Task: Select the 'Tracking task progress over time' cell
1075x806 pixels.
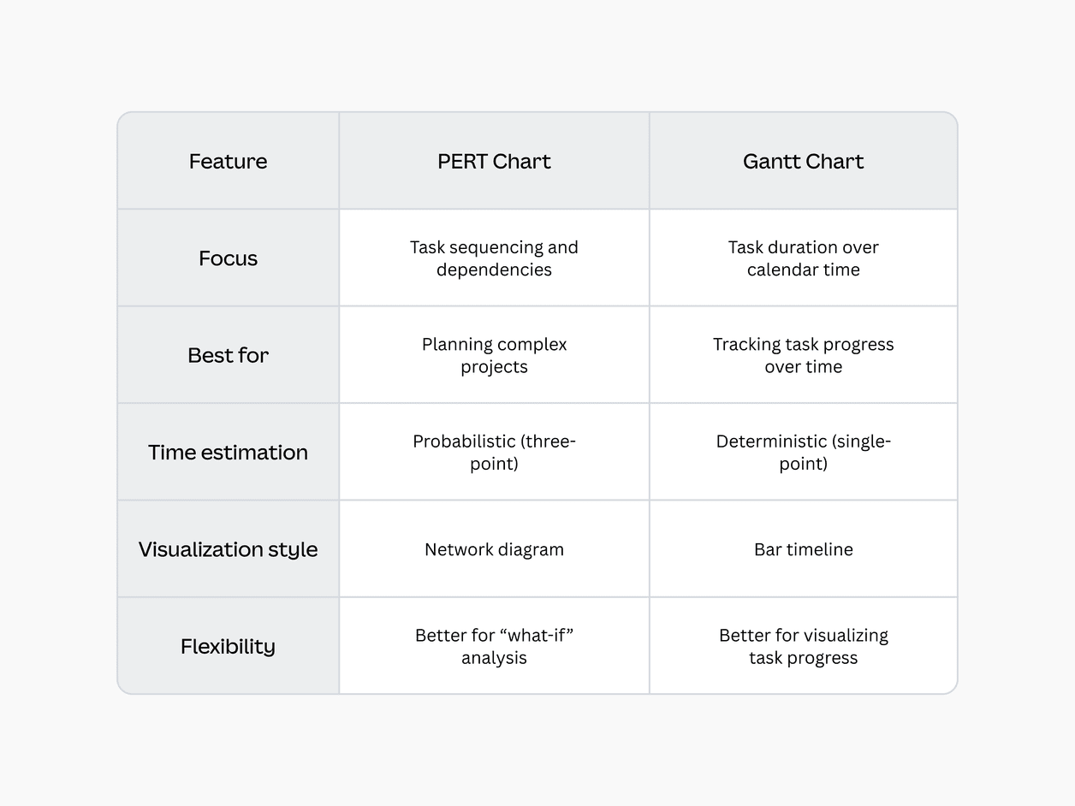Action: pyautogui.click(x=803, y=355)
